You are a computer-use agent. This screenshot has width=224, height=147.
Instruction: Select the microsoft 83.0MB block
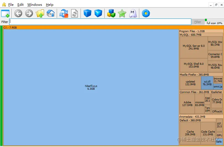200,104
